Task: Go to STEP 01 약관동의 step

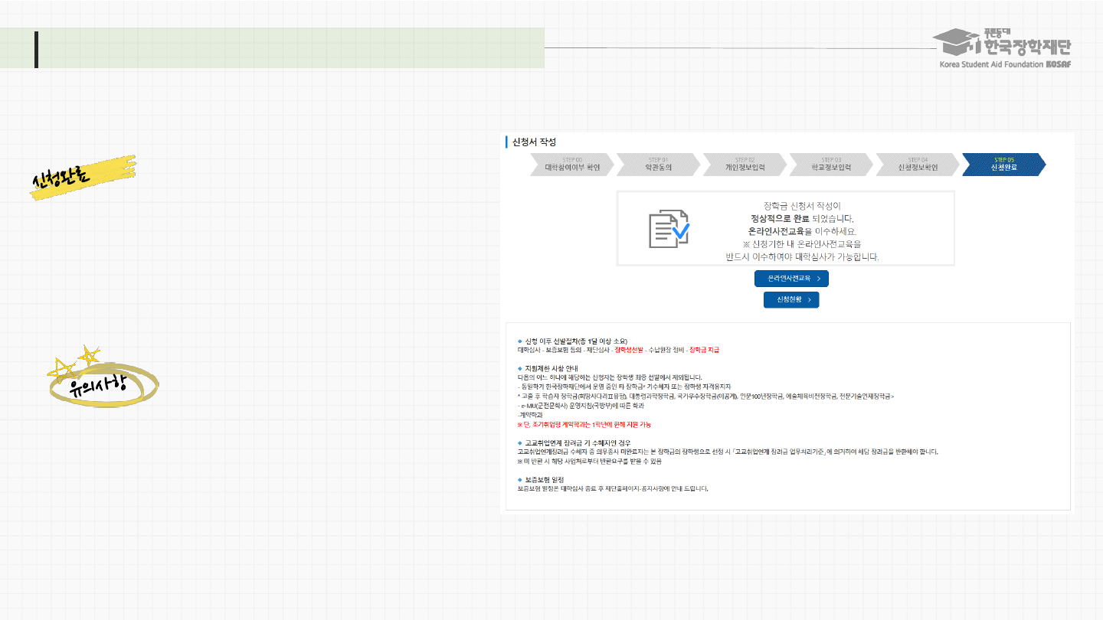Action: pos(658,164)
